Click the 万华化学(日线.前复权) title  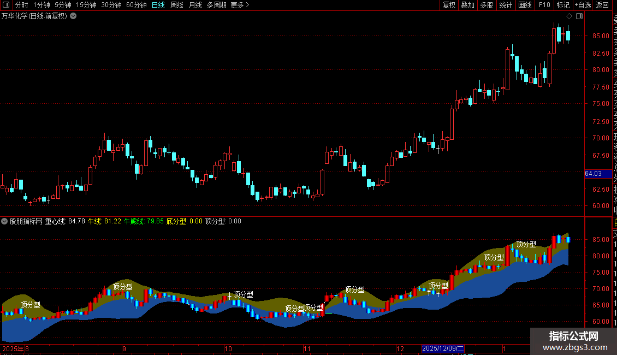pyautogui.click(x=34, y=16)
